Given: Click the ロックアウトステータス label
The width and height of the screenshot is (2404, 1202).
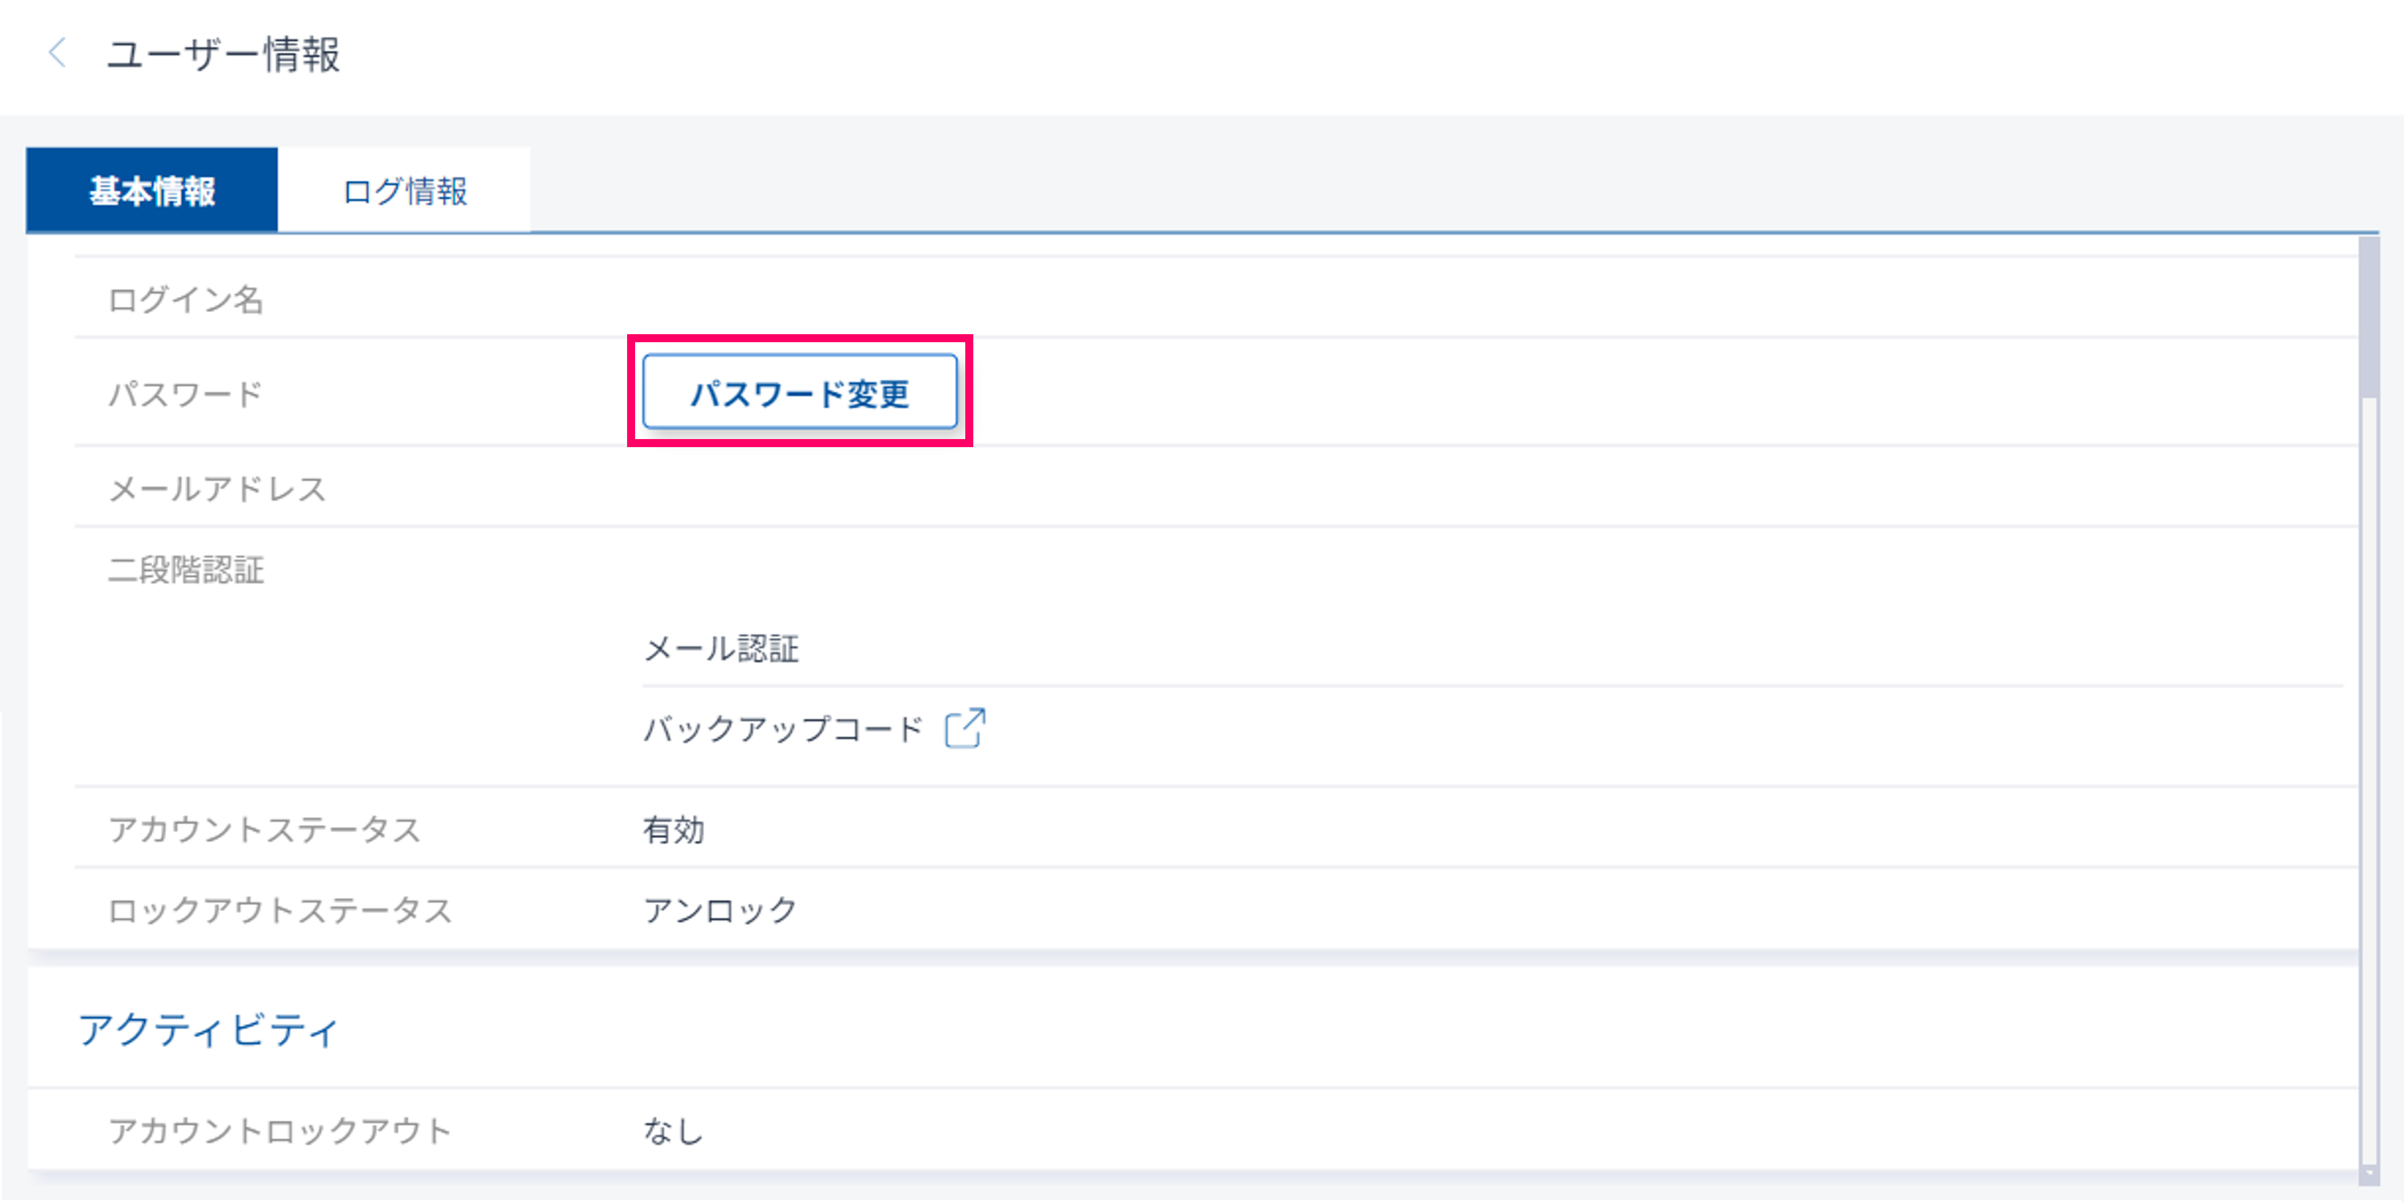Looking at the screenshot, I should (x=280, y=910).
